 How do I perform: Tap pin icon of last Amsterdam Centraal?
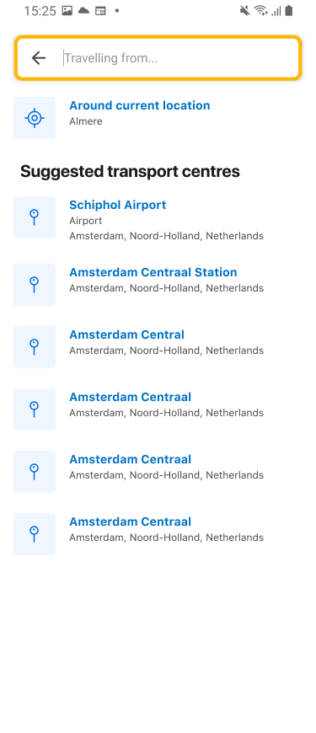point(34,534)
